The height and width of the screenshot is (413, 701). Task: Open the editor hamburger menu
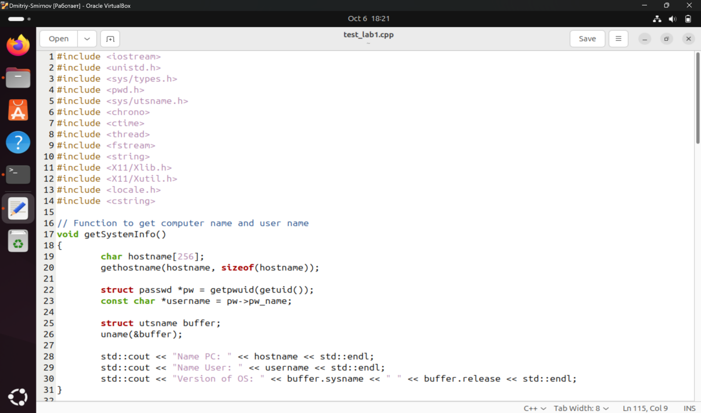(618, 39)
